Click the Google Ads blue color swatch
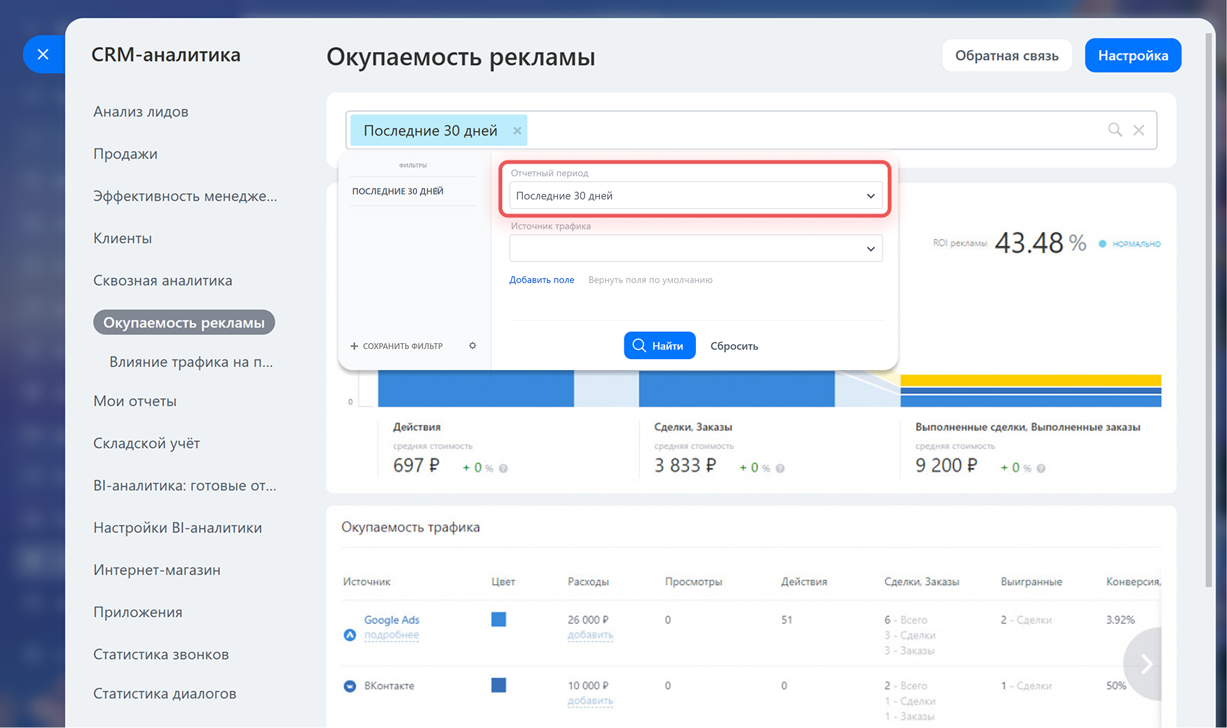This screenshot has height=728, width=1227. (x=498, y=619)
